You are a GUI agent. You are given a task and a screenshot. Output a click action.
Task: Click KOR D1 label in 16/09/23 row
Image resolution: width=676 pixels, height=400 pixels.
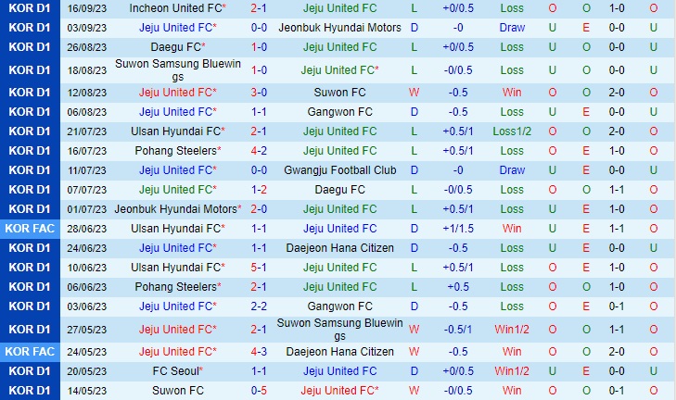(x=30, y=8)
